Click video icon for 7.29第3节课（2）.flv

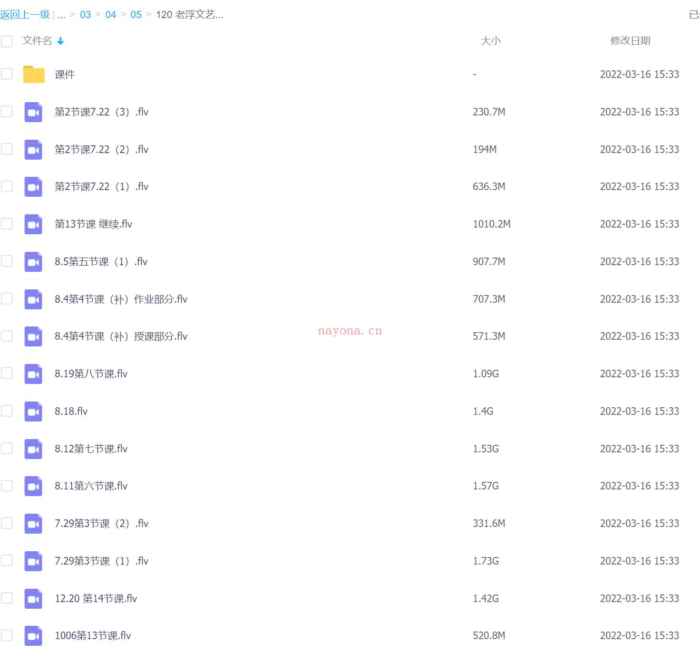coord(33,524)
